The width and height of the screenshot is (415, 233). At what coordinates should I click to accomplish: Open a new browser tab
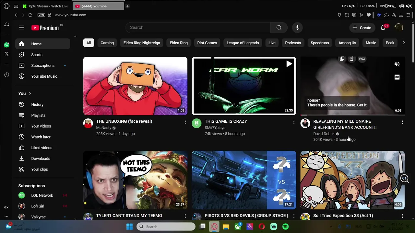[x=127, y=6]
